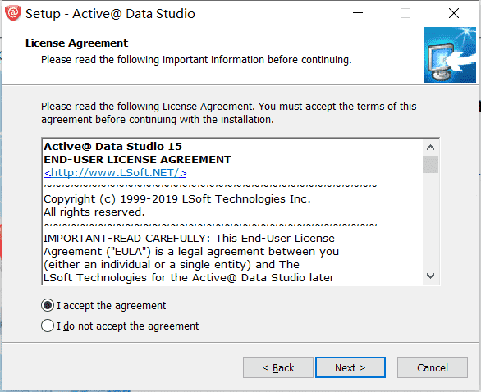481x392 pixels.
Task: Click the Active@ shield icon in title bar
Action: (13, 13)
